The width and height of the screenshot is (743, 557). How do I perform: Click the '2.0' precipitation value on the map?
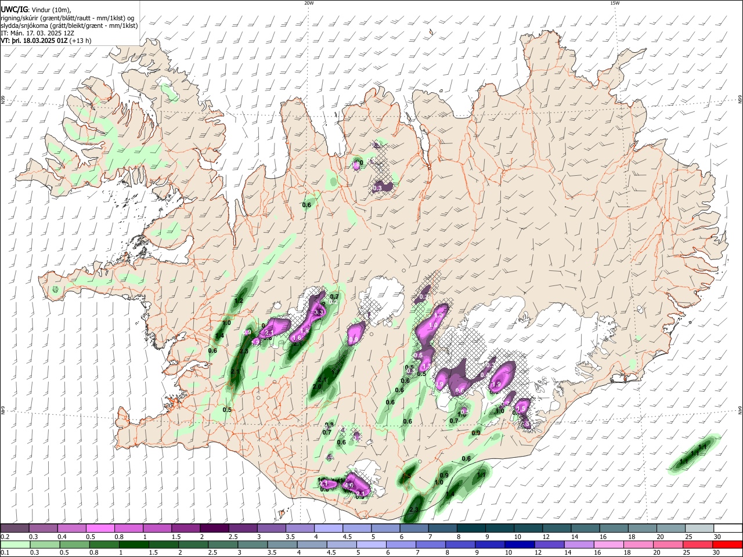point(317,386)
